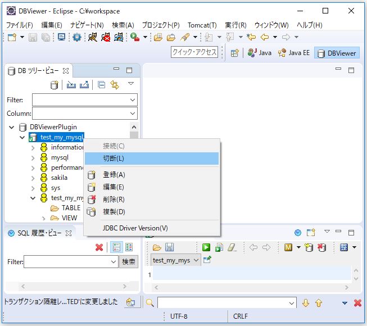Select the VIEW folder in tree
367x326 pixels.
coord(64,218)
